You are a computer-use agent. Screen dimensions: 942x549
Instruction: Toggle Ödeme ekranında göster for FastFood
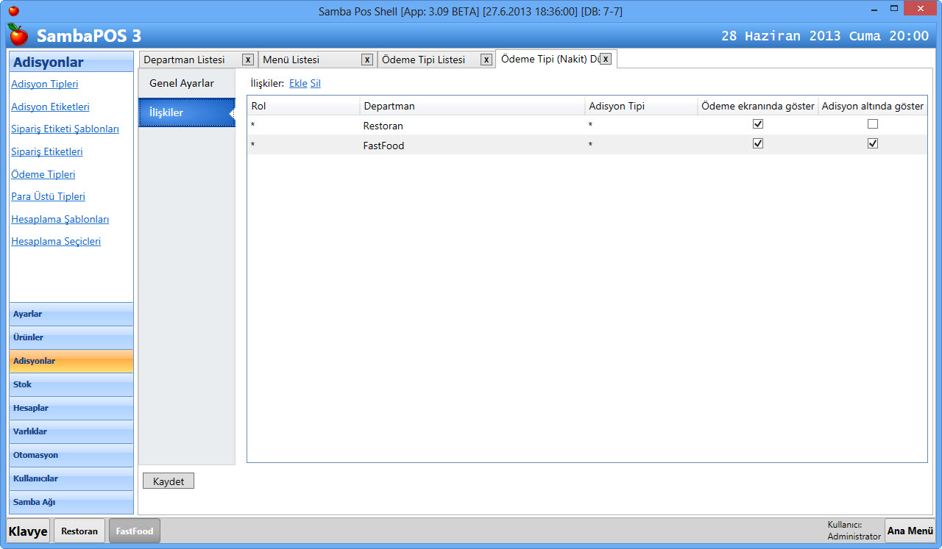[x=758, y=144]
